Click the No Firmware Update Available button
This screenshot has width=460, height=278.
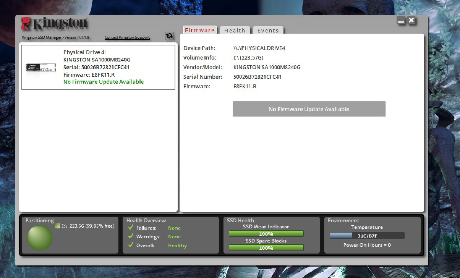[309, 109]
